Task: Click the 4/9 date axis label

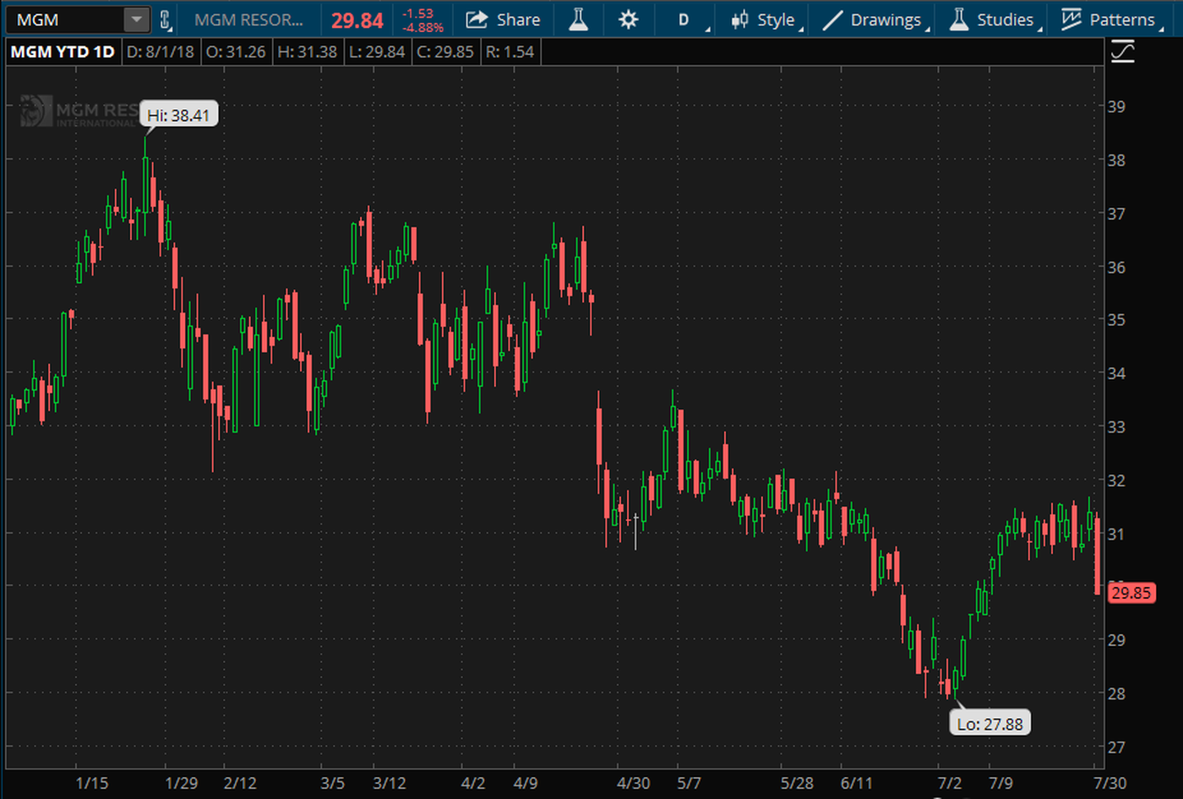Action: pyautogui.click(x=526, y=783)
